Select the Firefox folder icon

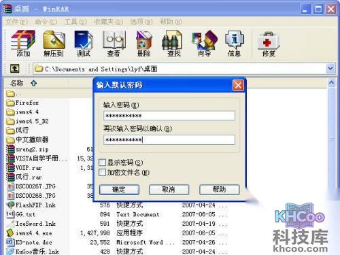[10, 103]
